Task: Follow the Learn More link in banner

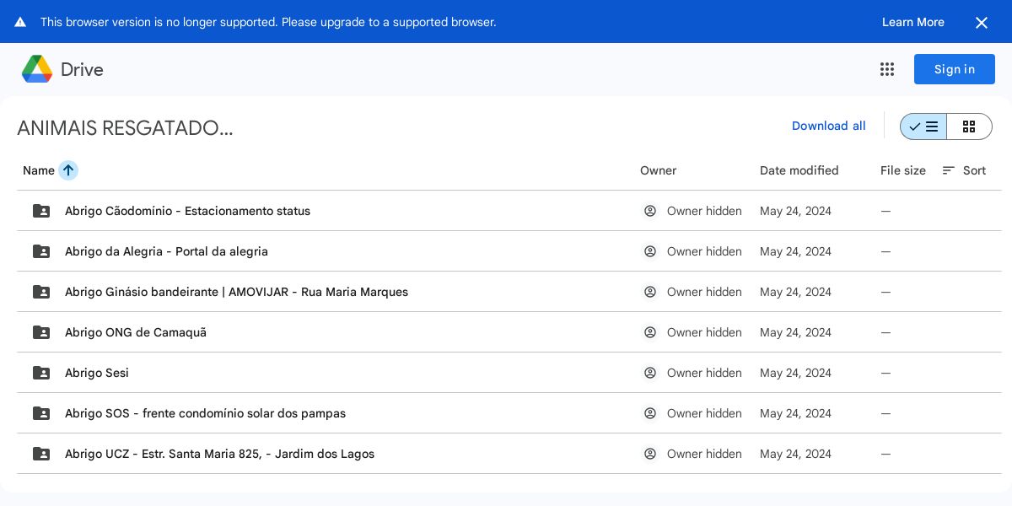Action: (912, 22)
